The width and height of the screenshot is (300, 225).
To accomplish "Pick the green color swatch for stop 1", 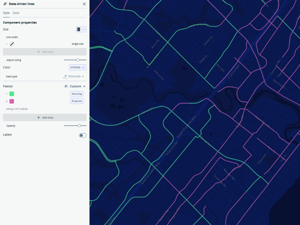I will pyautogui.click(x=12, y=94).
